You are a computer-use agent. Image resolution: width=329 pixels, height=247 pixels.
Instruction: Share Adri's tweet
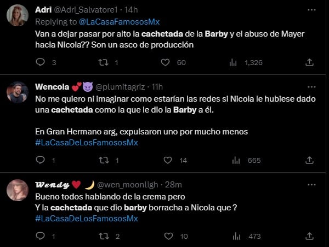coord(309,63)
